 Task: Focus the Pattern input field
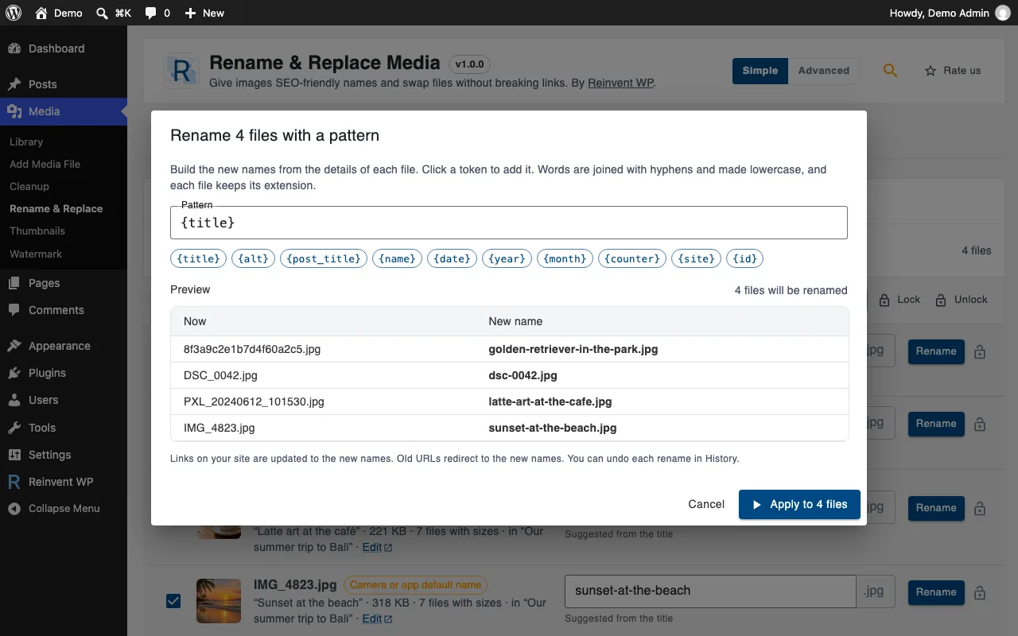pyautogui.click(x=509, y=223)
